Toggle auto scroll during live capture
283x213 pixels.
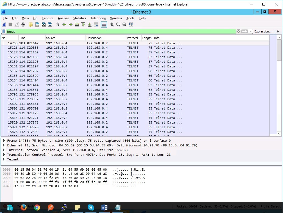(96, 24)
